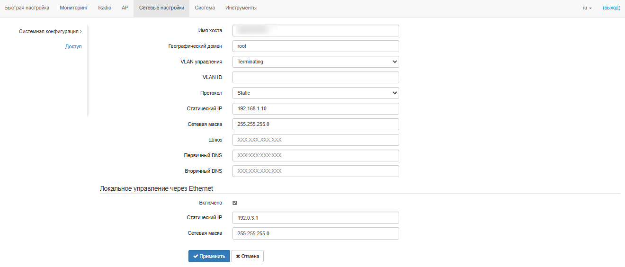The width and height of the screenshot is (625, 267).
Task: Select the AP tab
Action: (x=125, y=8)
